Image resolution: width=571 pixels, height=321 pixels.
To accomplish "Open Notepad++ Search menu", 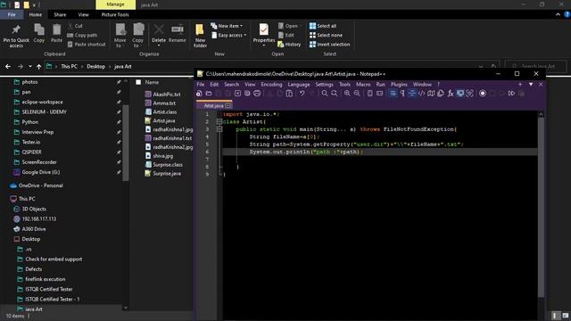I will click(232, 85).
